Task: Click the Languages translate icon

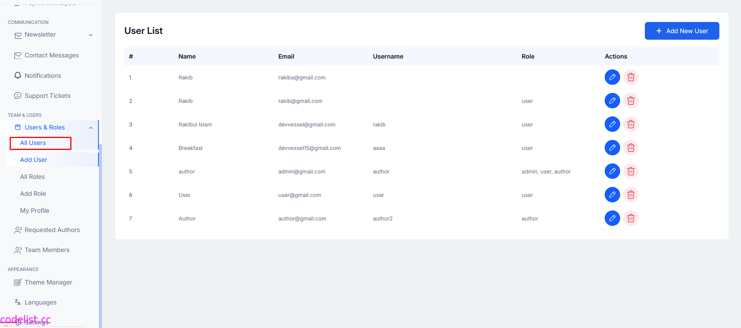Action: coord(18,303)
